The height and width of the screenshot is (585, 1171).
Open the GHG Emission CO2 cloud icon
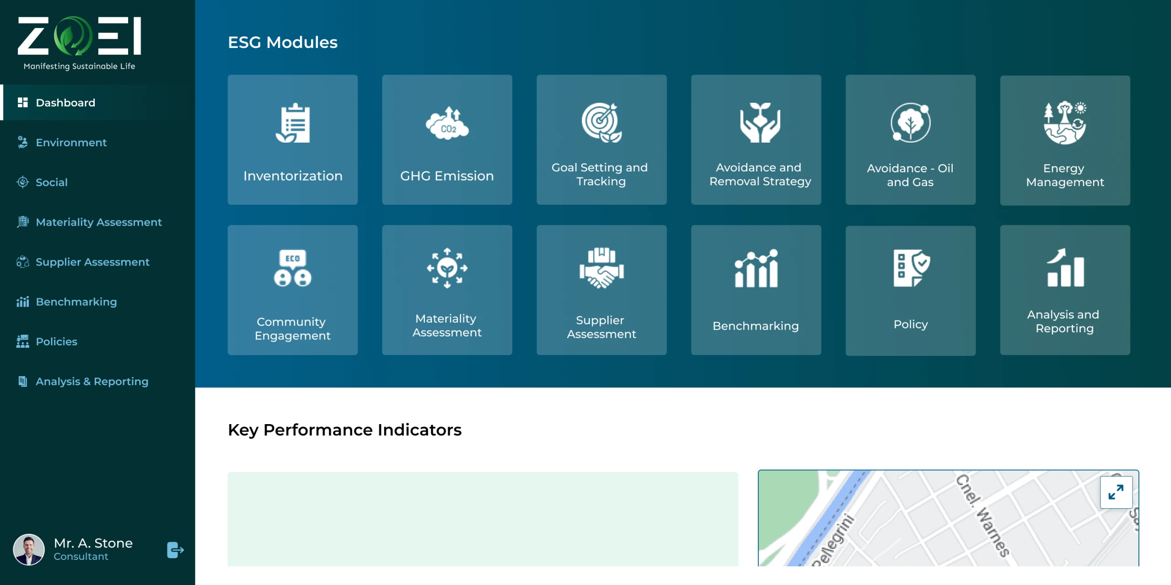coord(447,123)
